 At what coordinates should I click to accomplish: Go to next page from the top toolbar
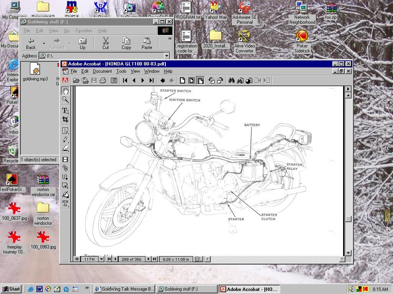(143, 80)
